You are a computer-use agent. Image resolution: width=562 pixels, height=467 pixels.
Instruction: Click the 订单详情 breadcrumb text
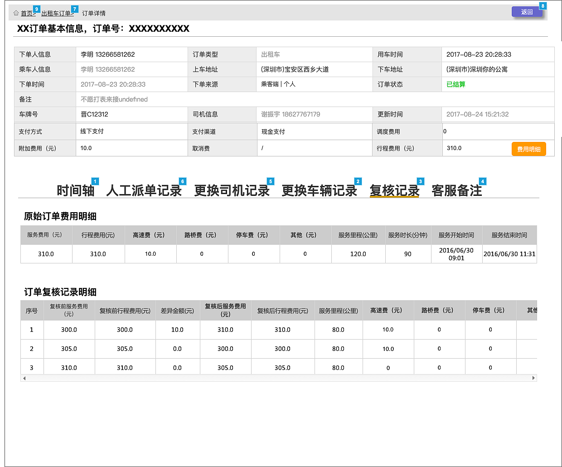coord(94,13)
